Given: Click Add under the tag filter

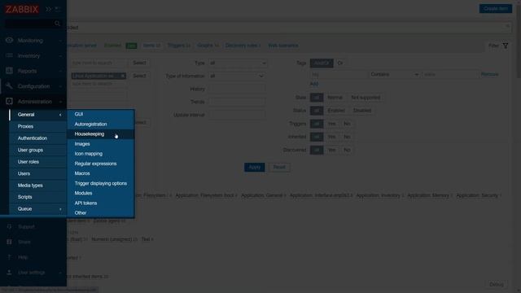Looking at the screenshot, I should tap(314, 84).
